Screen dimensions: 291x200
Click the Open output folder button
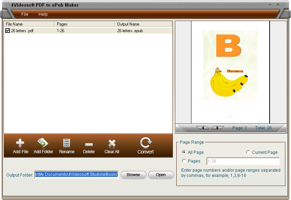click(161, 175)
